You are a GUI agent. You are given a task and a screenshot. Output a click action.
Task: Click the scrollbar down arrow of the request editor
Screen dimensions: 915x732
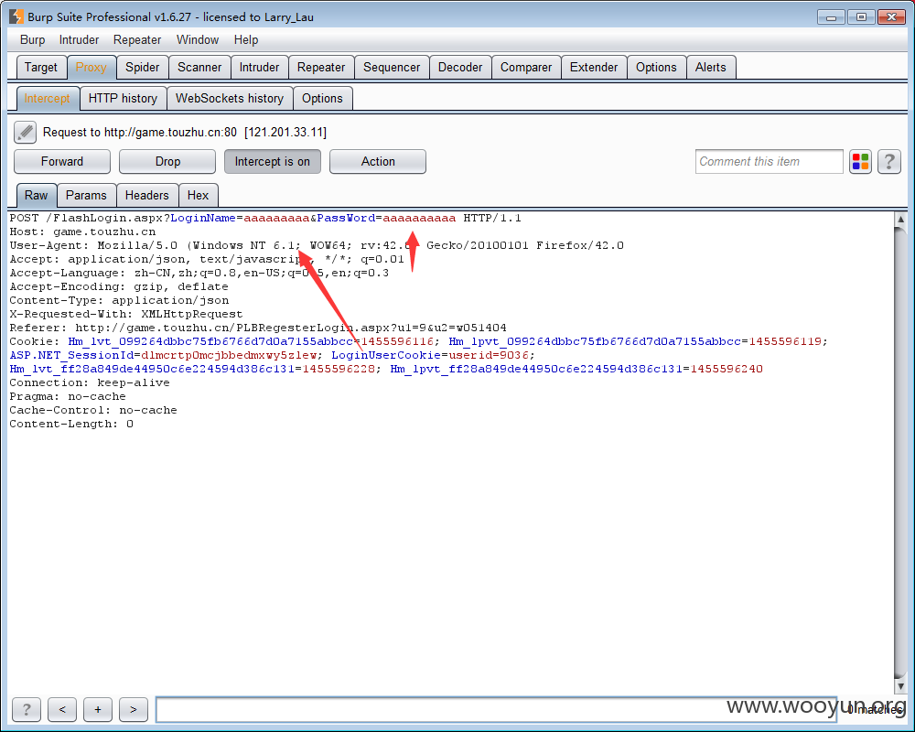900,686
